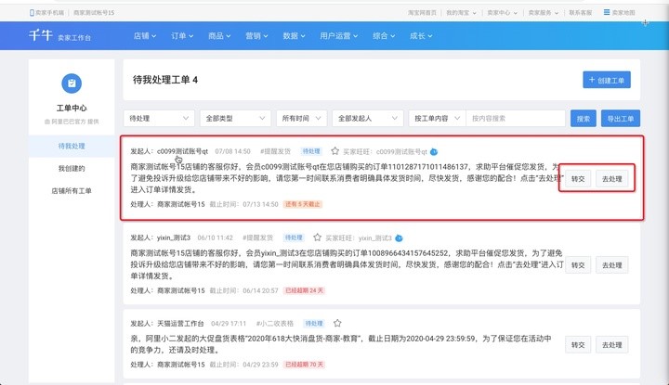Open the 所有时间 filter dropdown
The height and width of the screenshot is (385, 669).
301,119
